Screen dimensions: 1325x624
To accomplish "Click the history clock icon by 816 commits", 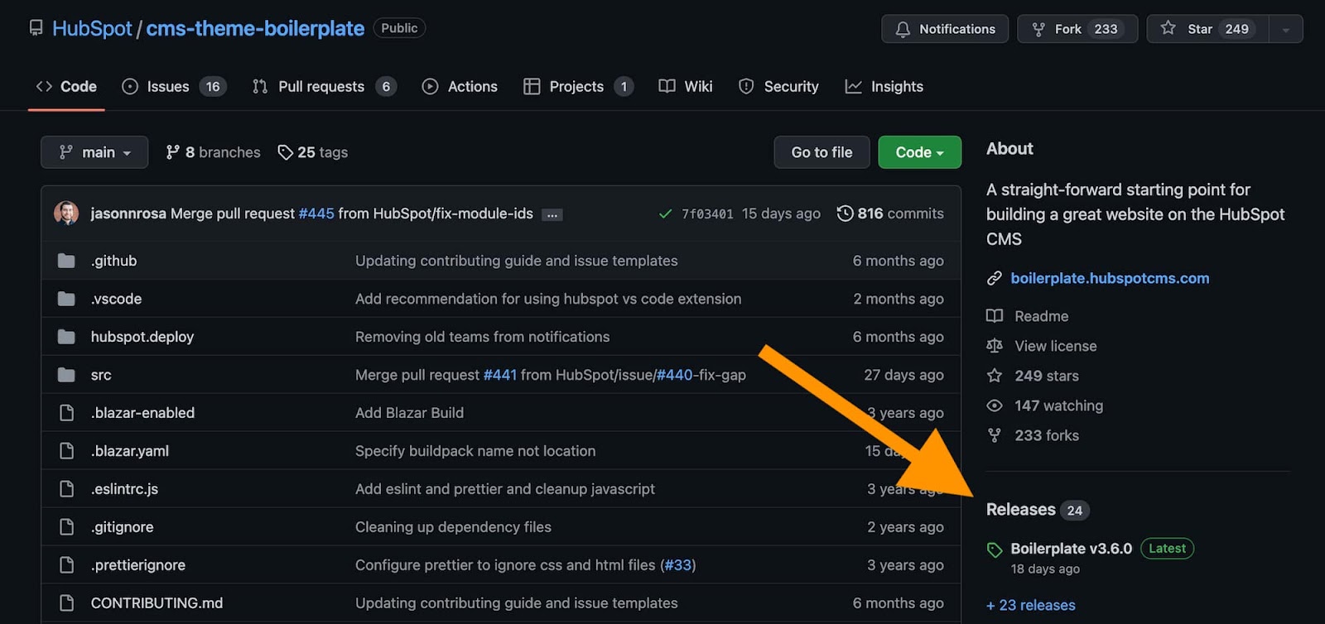I will (x=845, y=214).
